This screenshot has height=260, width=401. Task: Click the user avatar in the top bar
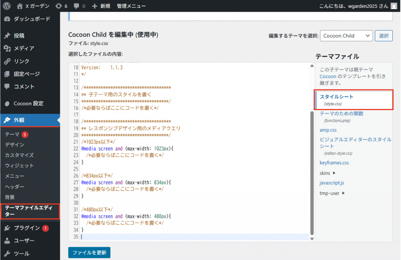[394, 6]
